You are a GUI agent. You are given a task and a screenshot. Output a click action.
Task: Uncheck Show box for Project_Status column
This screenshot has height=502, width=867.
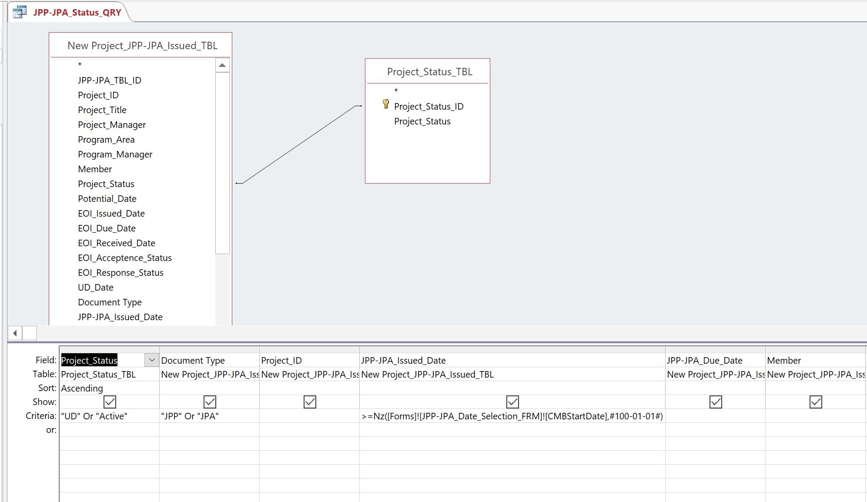[x=110, y=402]
